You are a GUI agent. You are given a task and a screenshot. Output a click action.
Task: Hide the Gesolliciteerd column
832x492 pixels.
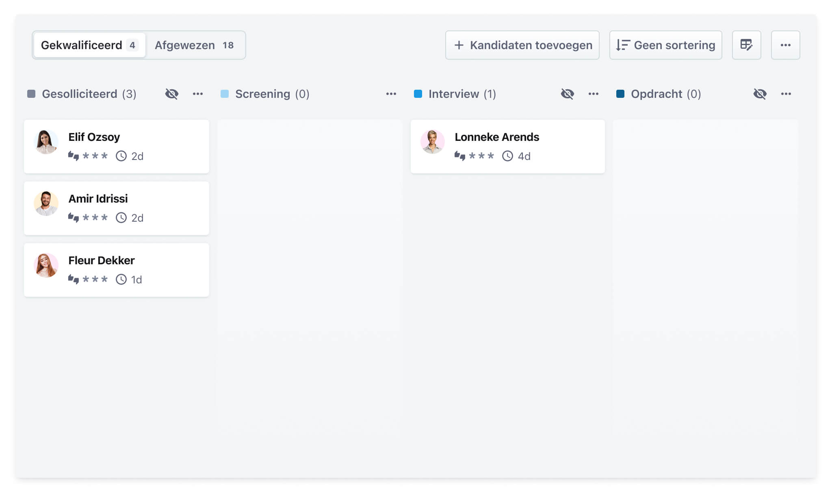[172, 94]
